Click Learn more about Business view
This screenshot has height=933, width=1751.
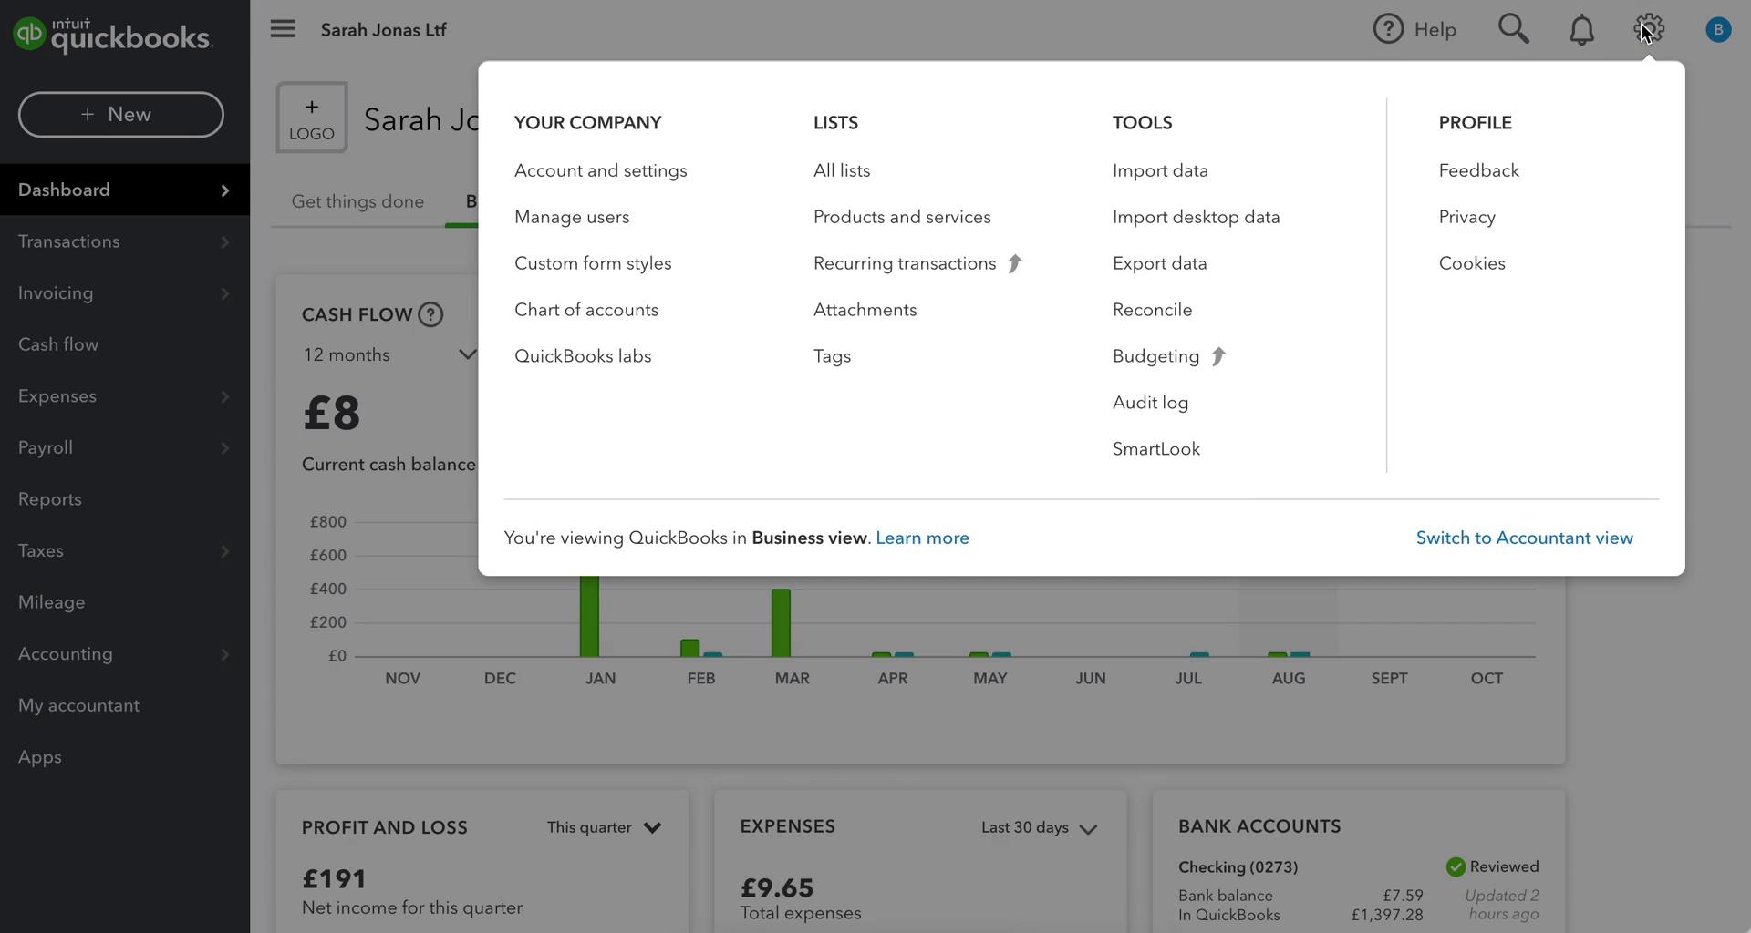(x=922, y=538)
